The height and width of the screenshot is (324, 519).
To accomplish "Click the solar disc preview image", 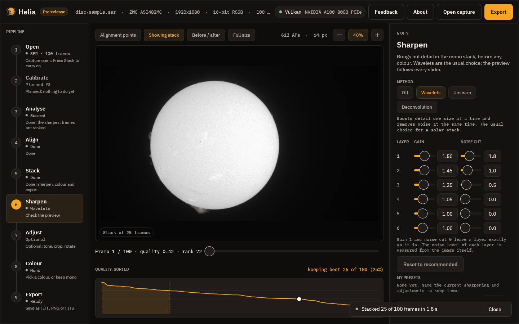I will (215, 145).
